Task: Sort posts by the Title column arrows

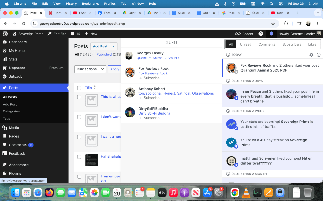Action: pos(95,88)
